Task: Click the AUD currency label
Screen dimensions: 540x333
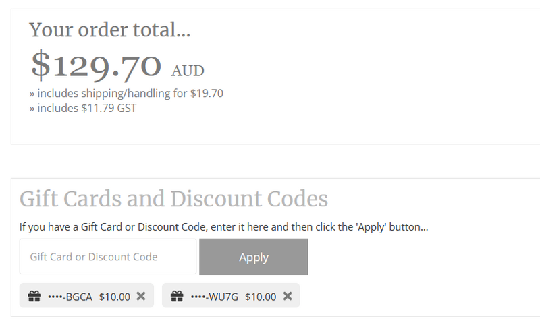Action: 188,71
